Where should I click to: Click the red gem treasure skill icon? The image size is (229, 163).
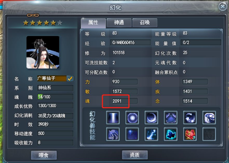click(190, 134)
